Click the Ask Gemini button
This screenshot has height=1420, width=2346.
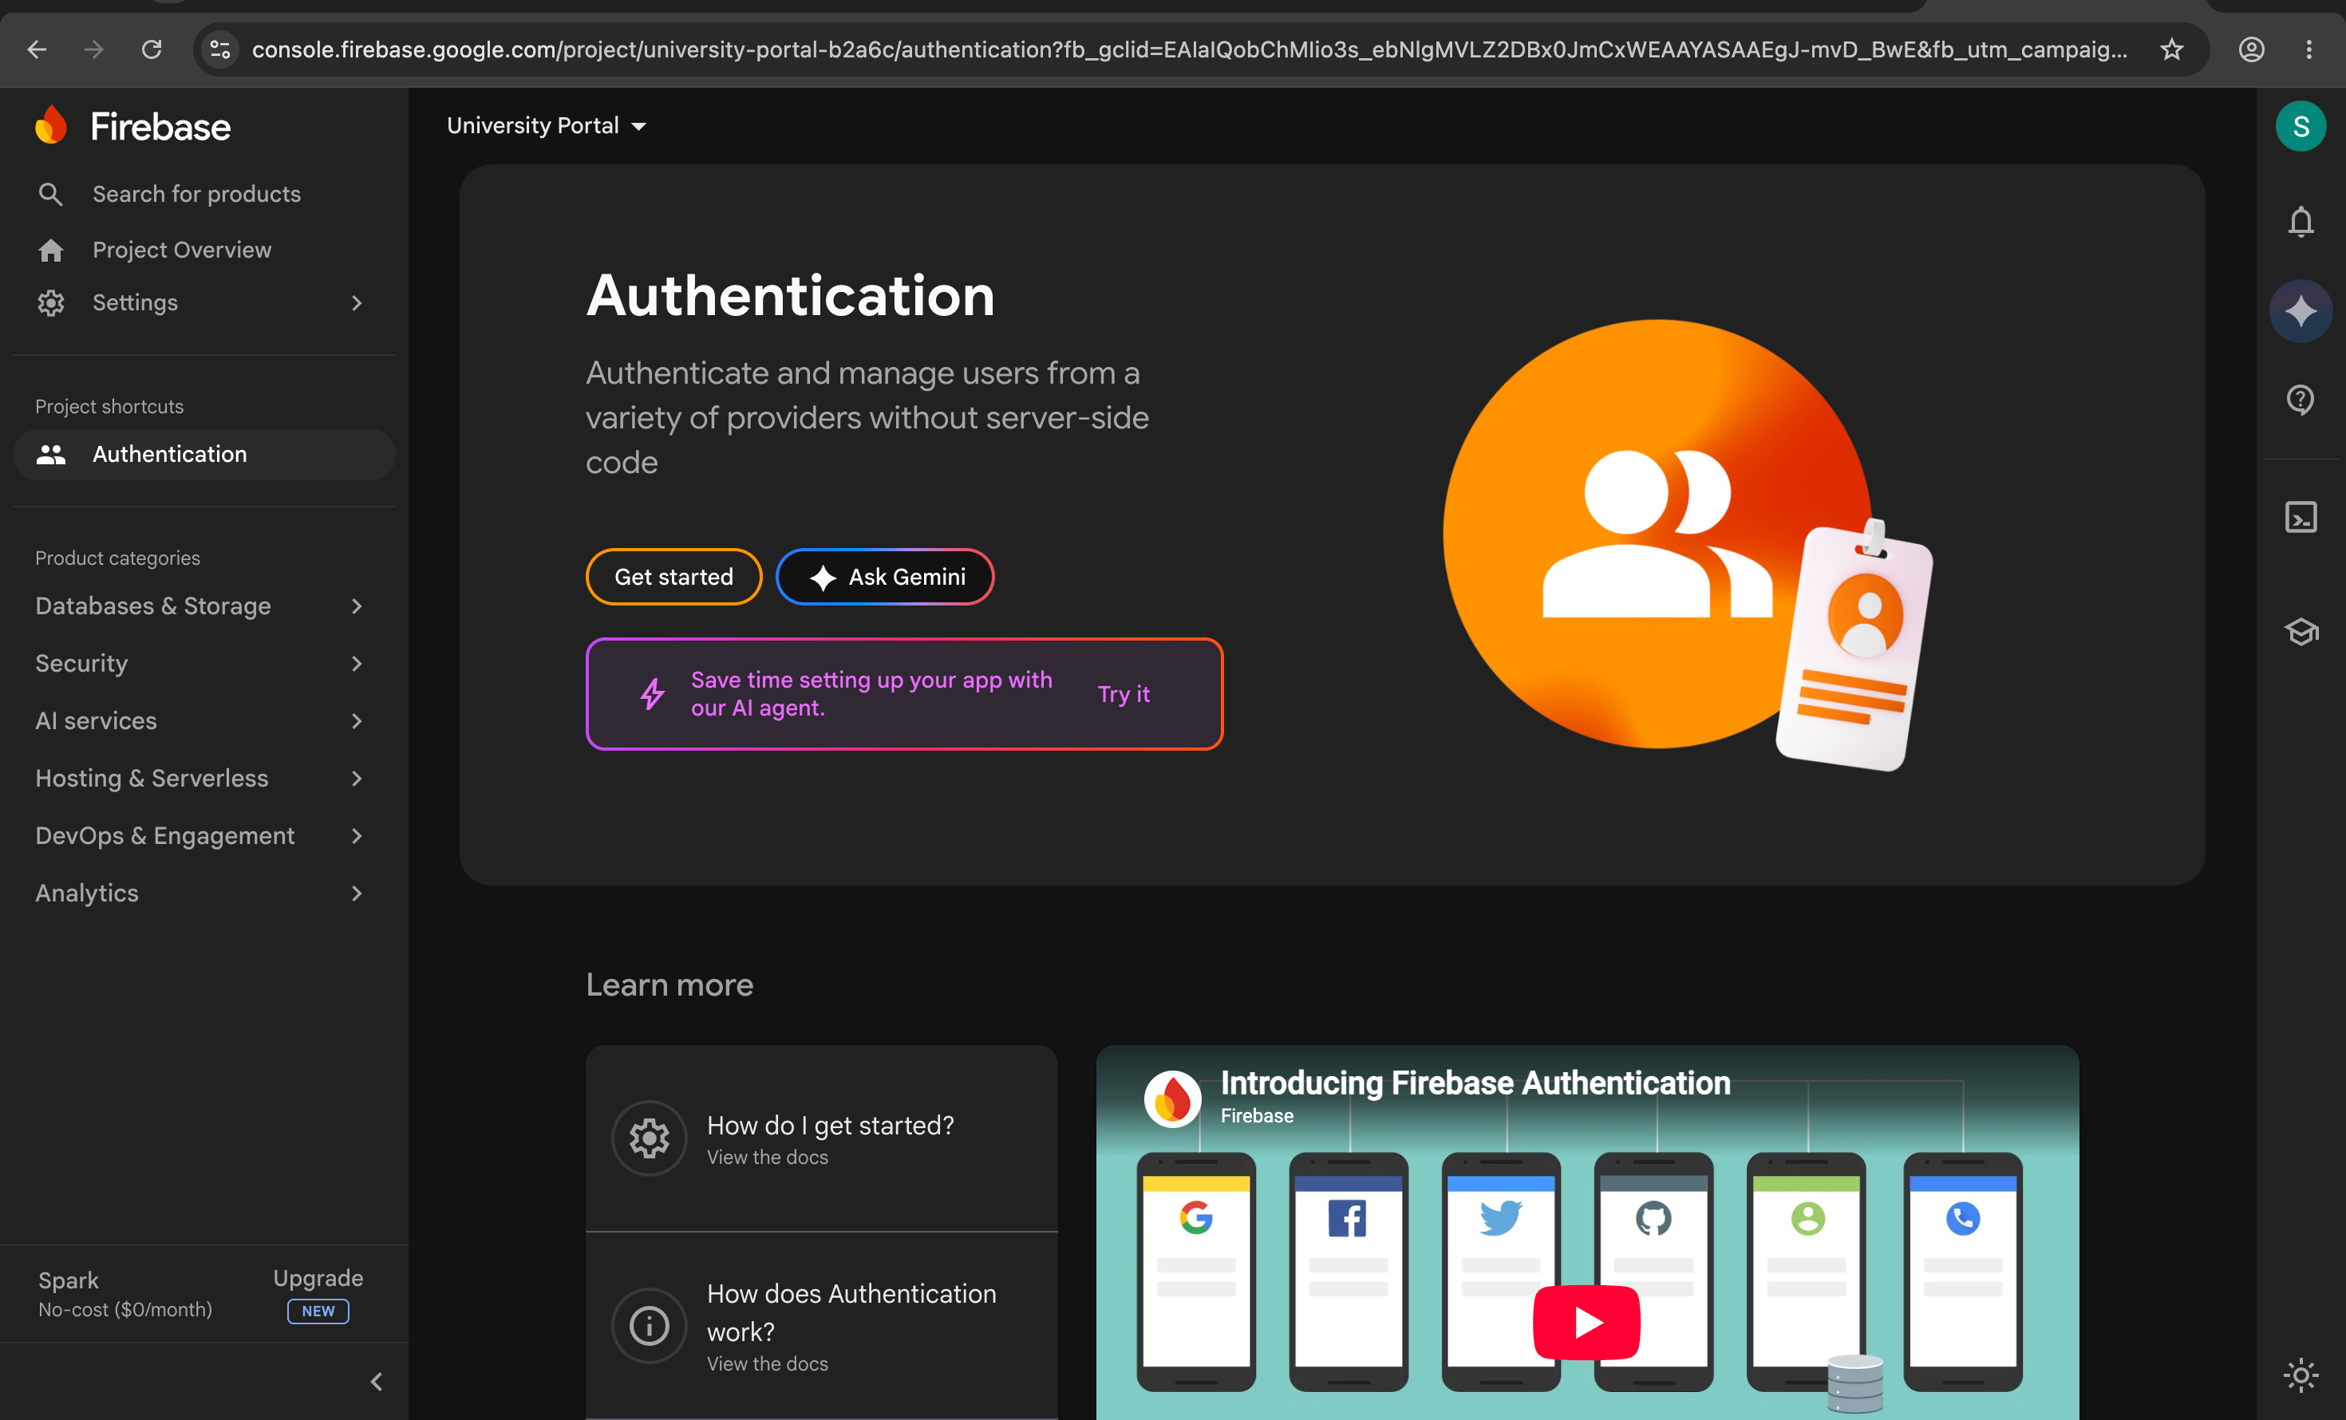tap(886, 577)
